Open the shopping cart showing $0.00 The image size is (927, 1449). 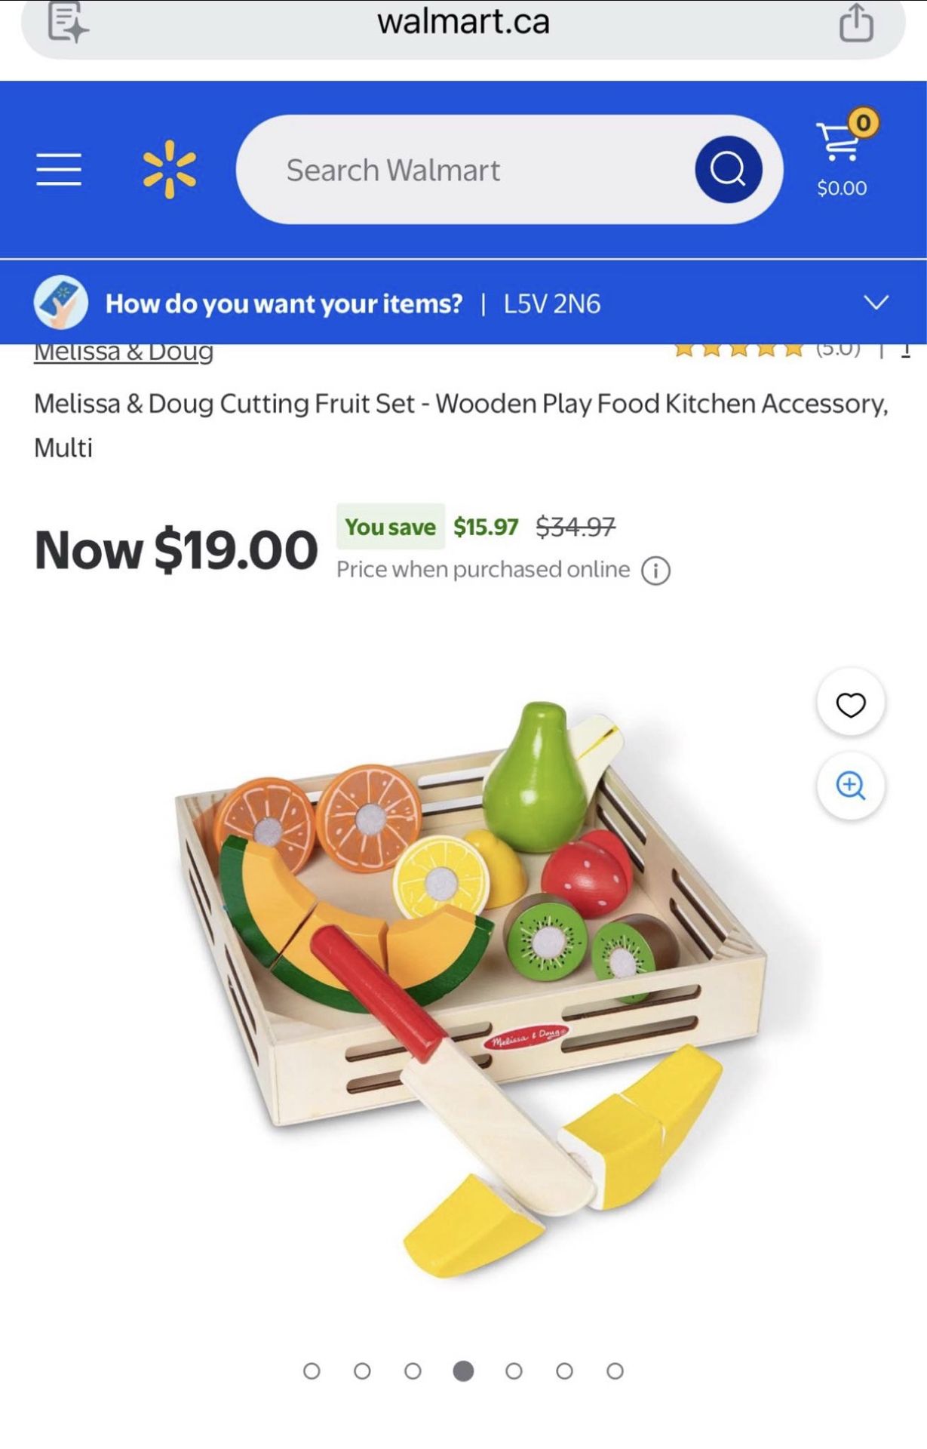point(843,154)
